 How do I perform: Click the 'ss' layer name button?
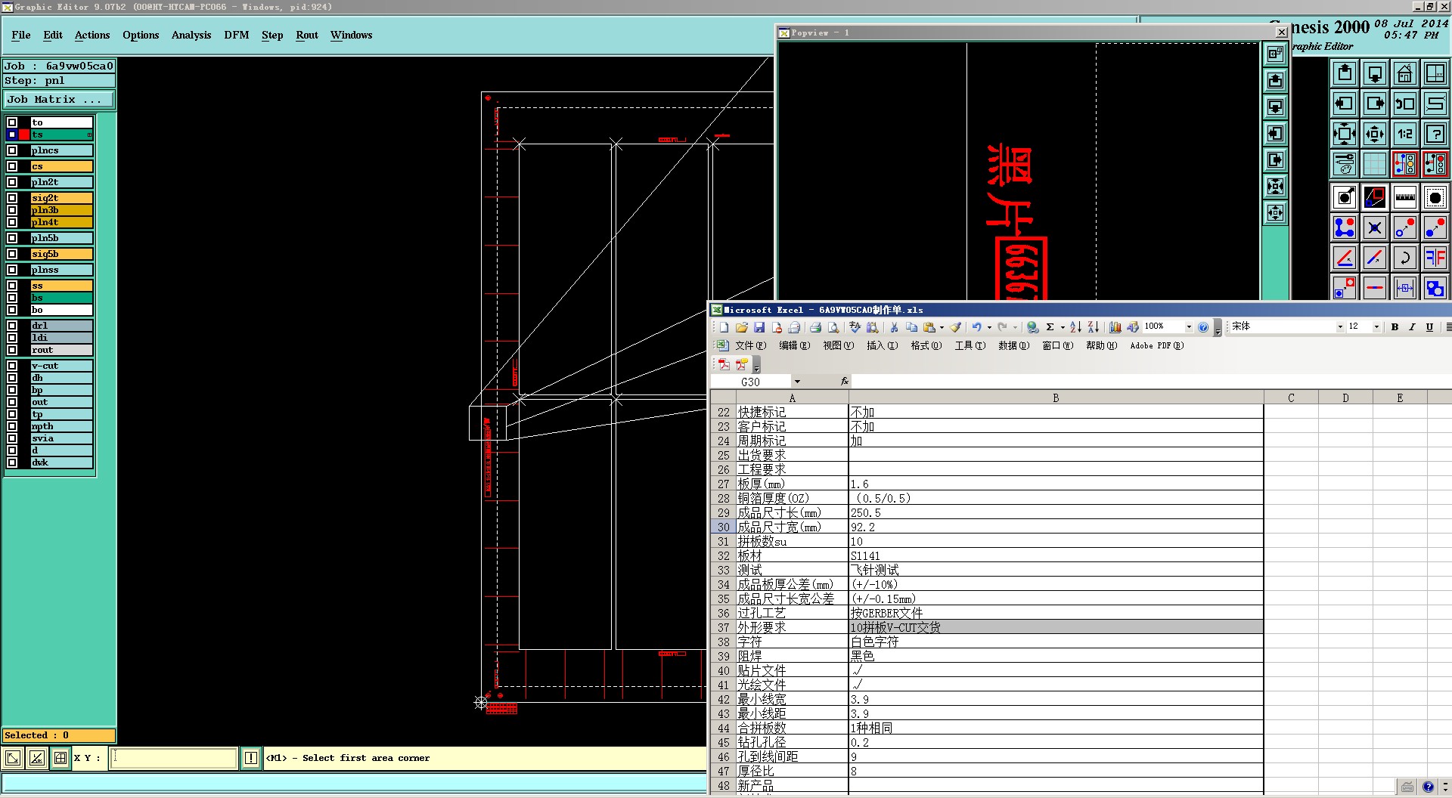point(61,286)
